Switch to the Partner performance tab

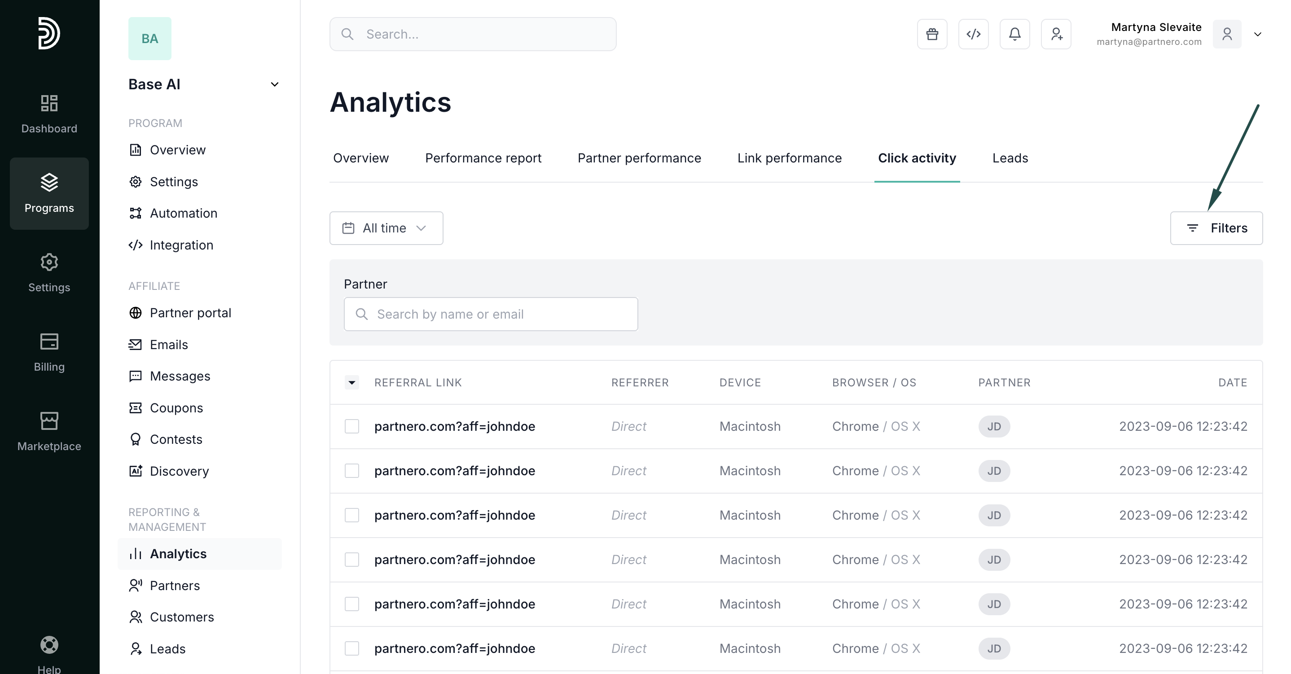tap(639, 158)
